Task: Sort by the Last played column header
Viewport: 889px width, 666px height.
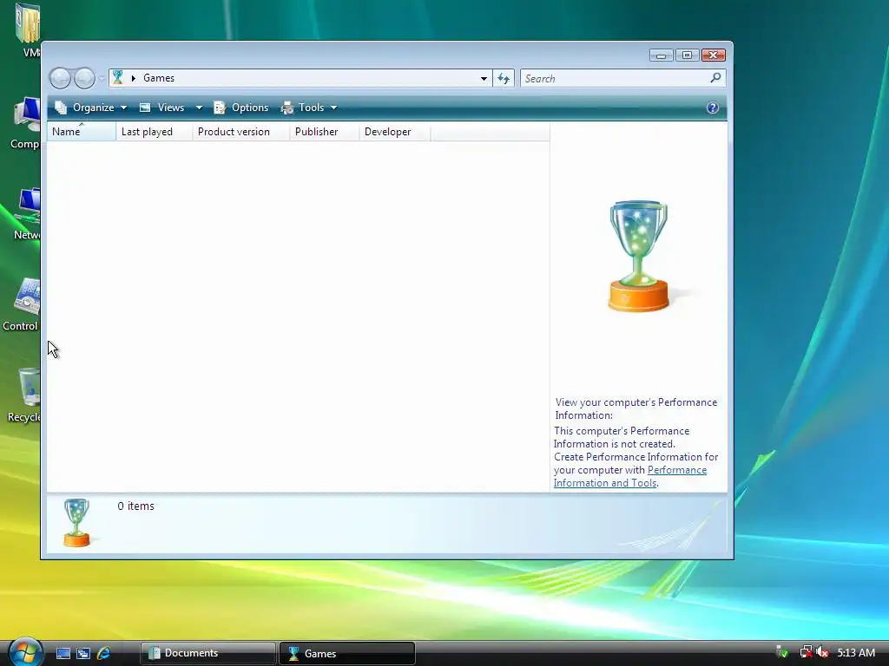Action: [x=155, y=132]
